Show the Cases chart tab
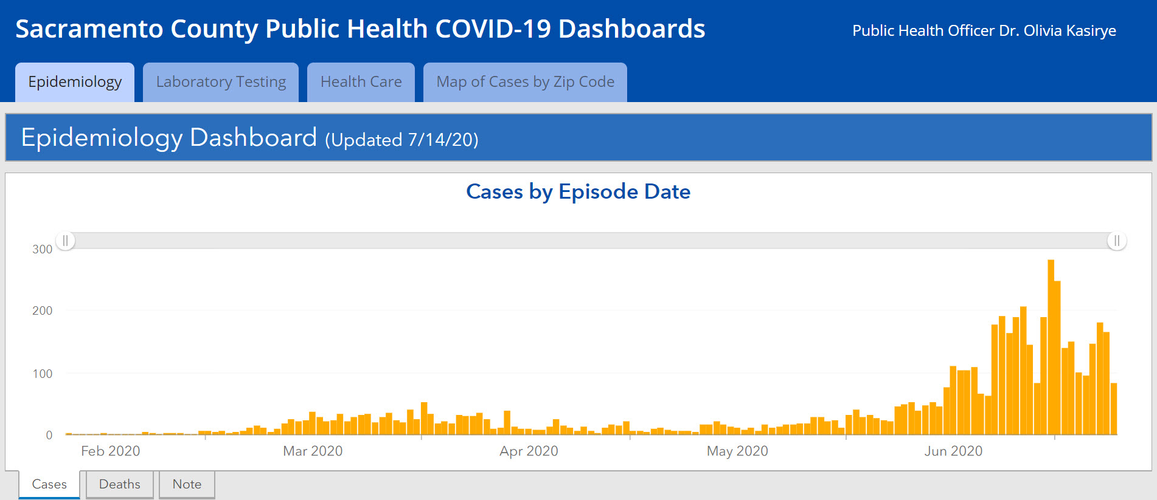Image resolution: width=1157 pixels, height=500 pixels. [49, 484]
